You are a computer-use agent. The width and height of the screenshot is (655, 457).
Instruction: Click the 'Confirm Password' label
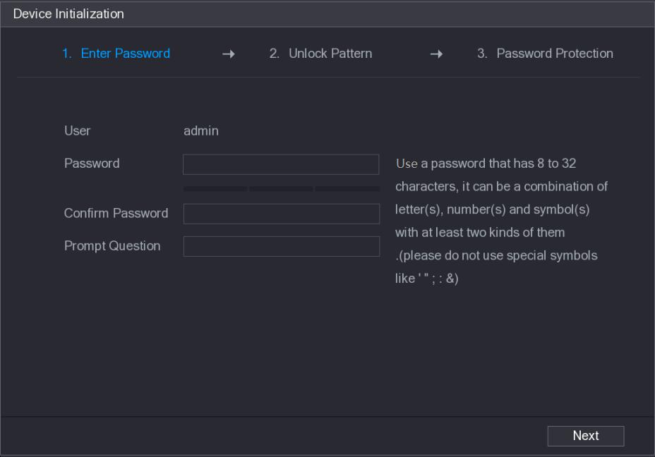(x=116, y=213)
